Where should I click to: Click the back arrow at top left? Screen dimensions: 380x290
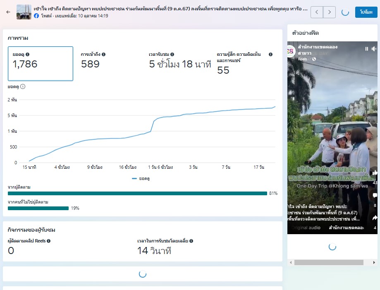click(x=8, y=12)
